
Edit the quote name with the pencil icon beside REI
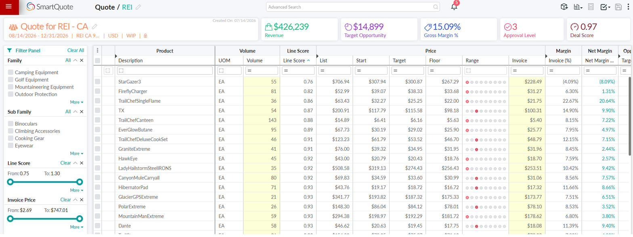coord(138,7)
